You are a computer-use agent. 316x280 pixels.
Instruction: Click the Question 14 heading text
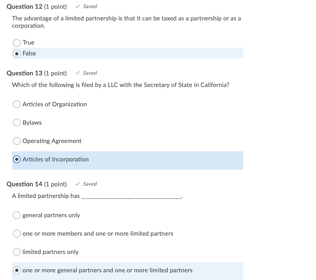pyautogui.click(x=24, y=184)
